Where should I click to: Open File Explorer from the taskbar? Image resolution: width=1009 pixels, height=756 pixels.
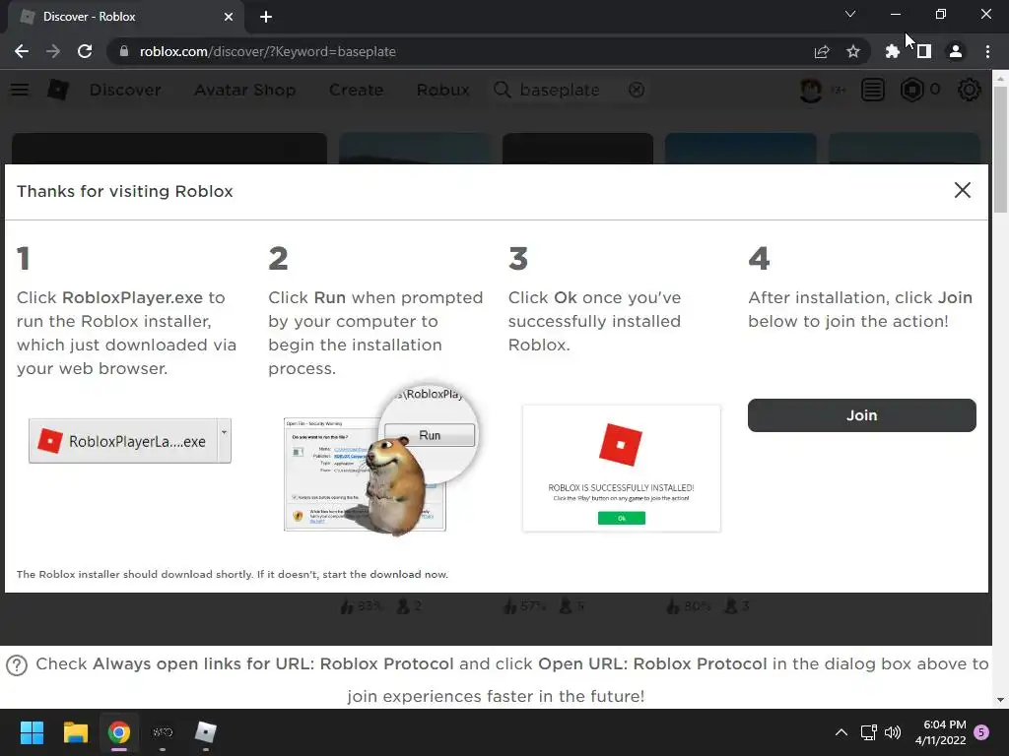[75, 732]
